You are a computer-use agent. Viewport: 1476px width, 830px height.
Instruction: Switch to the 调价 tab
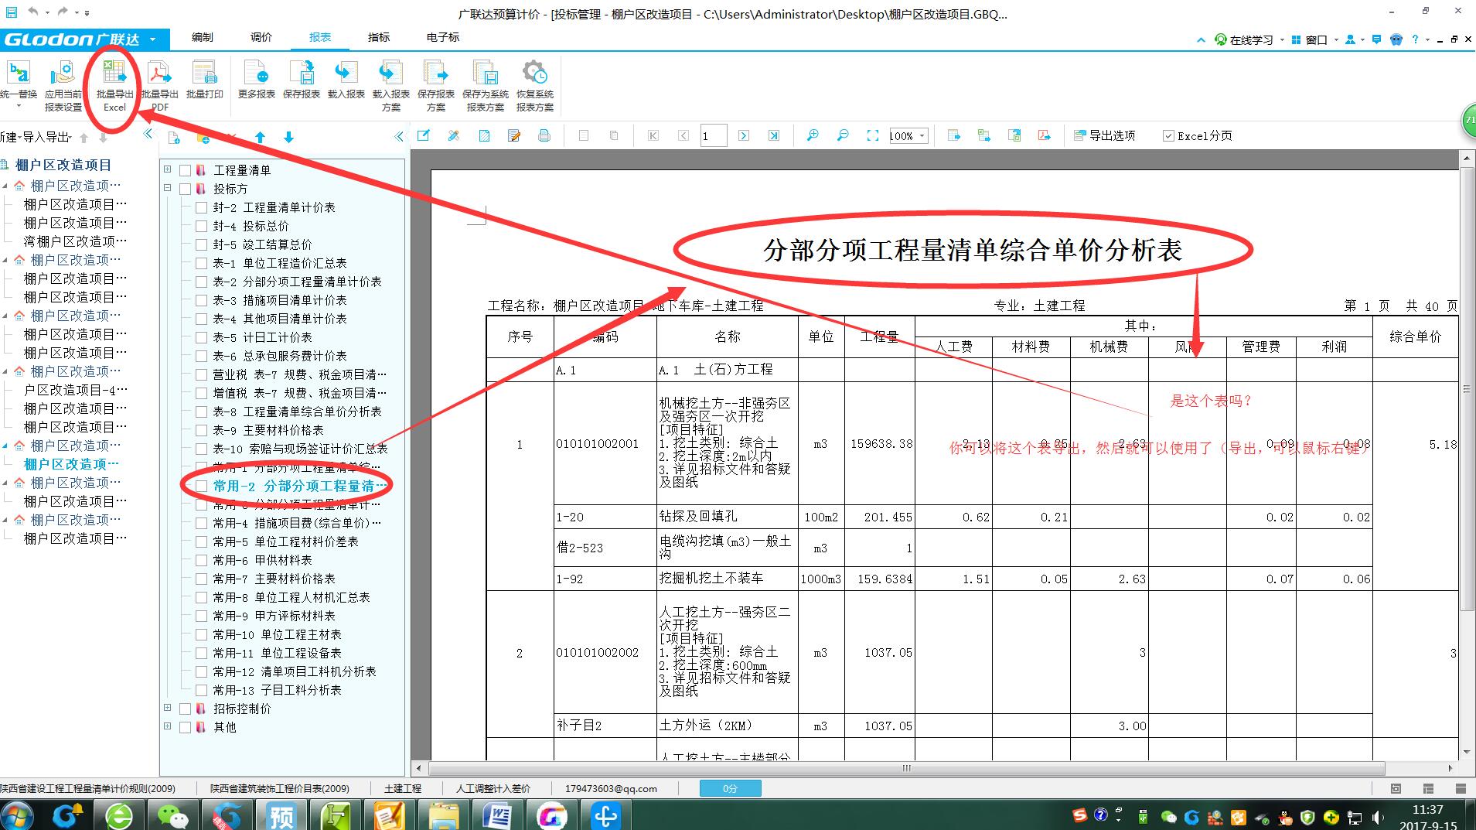coord(261,37)
